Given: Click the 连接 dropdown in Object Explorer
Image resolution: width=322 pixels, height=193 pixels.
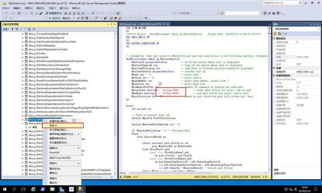Looking at the screenshot, I should [6, 29].
